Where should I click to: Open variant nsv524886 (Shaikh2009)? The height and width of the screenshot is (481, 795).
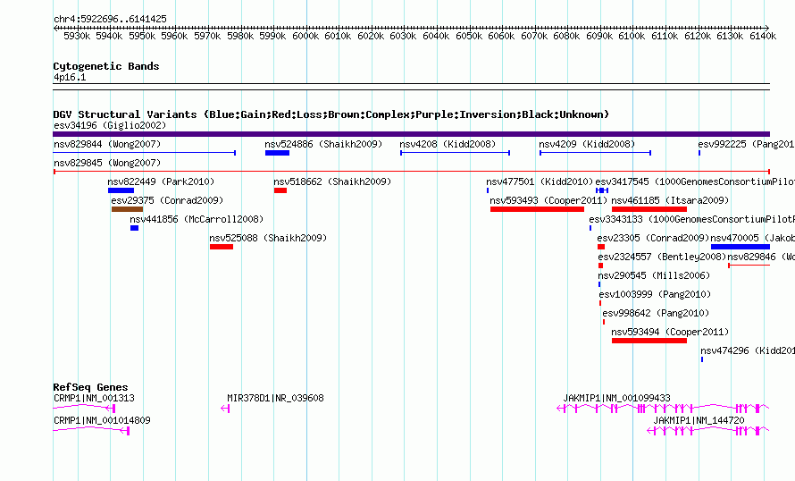[323, 144]
